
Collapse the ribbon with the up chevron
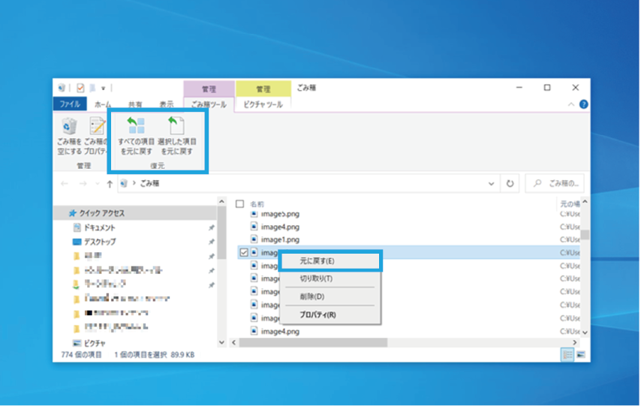571,104
